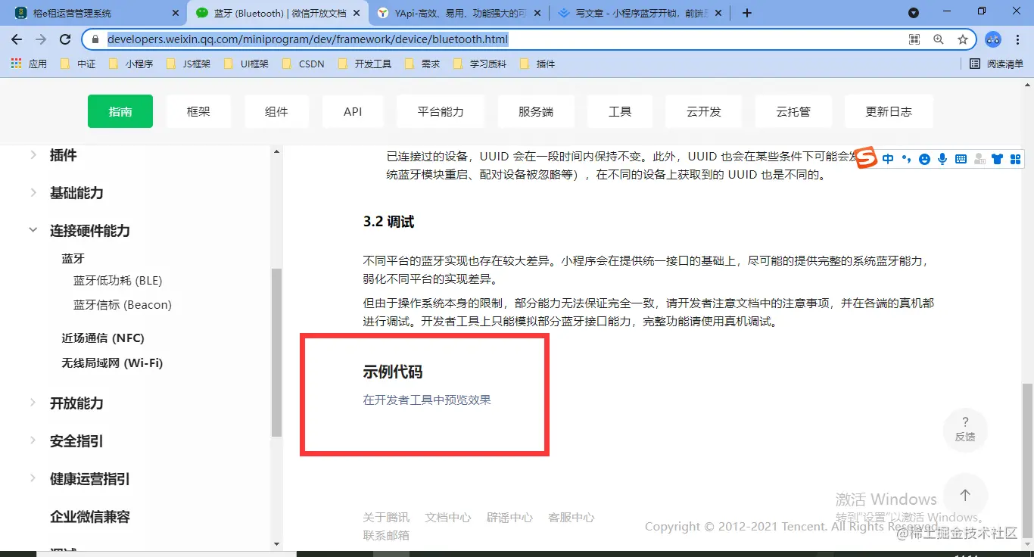Select the 云开发 navigation tab
The height and width of the screenshot is (557, 1034).
point(704,111)
